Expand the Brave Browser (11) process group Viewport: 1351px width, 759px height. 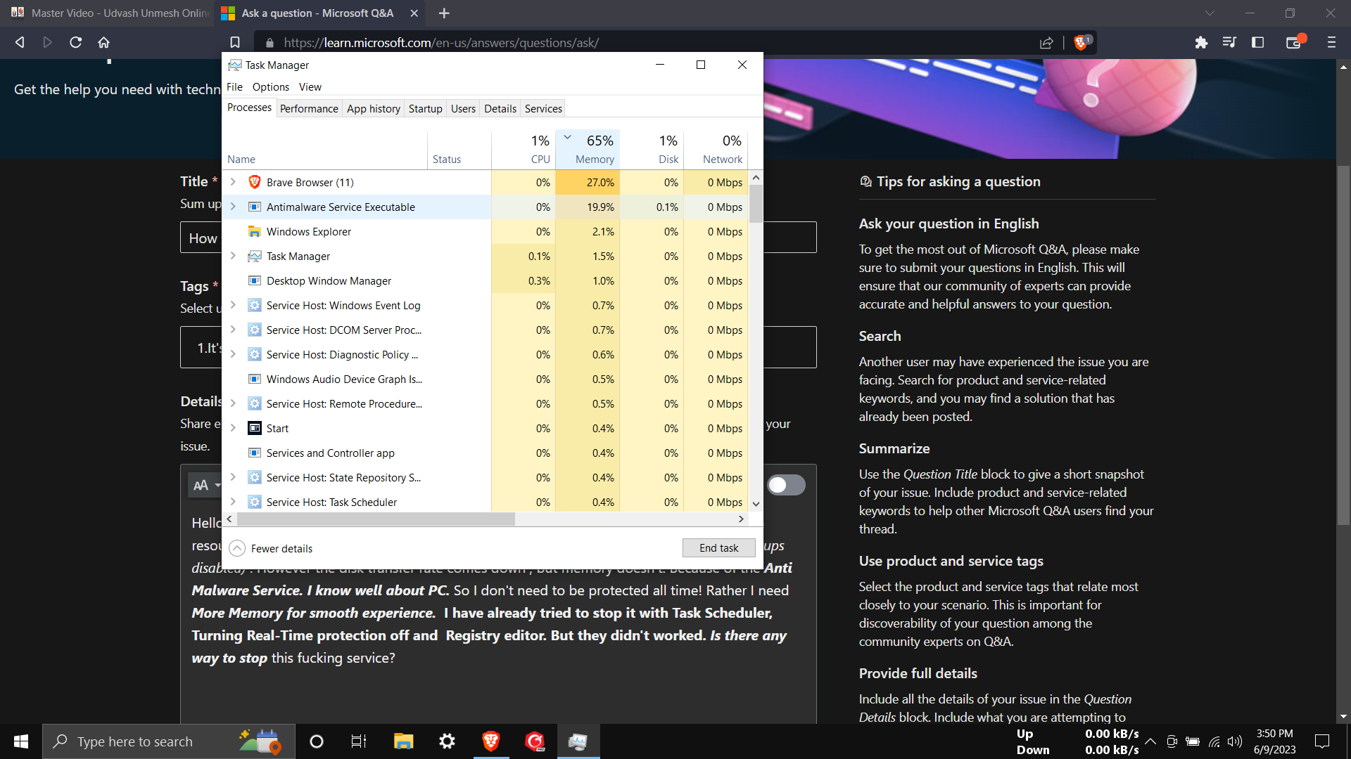[233, 182]
